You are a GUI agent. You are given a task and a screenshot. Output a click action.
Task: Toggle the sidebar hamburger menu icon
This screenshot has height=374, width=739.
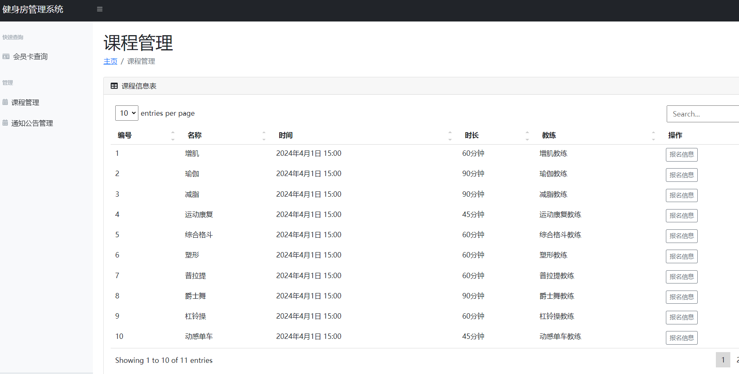(100, 9)
